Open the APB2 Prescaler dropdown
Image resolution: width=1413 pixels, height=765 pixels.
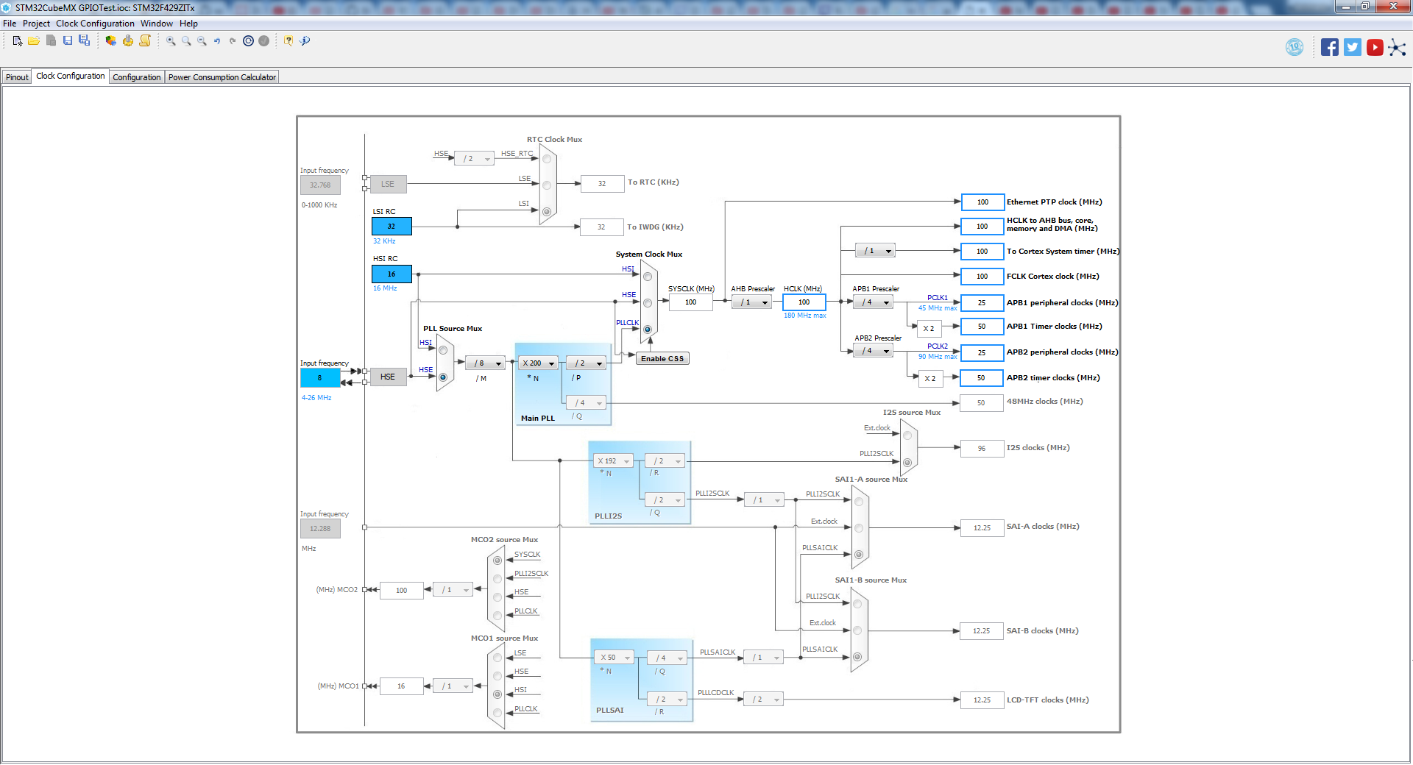pos(874,351)
